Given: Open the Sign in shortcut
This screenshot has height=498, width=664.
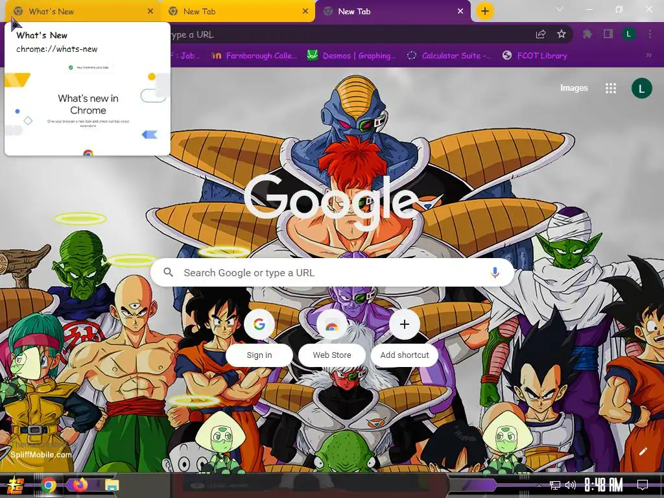Looking at the screenshot, I should 259,337.
